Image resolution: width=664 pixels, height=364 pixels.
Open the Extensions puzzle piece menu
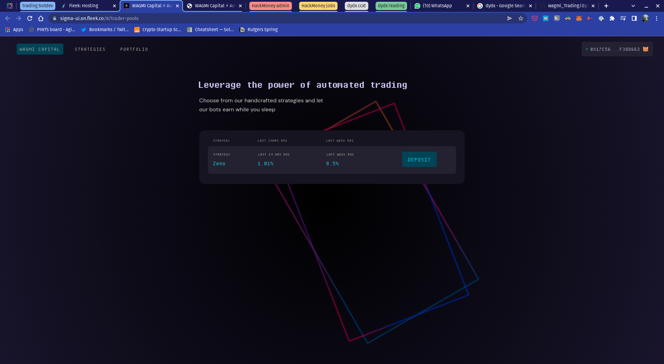(x=612, y=18)
